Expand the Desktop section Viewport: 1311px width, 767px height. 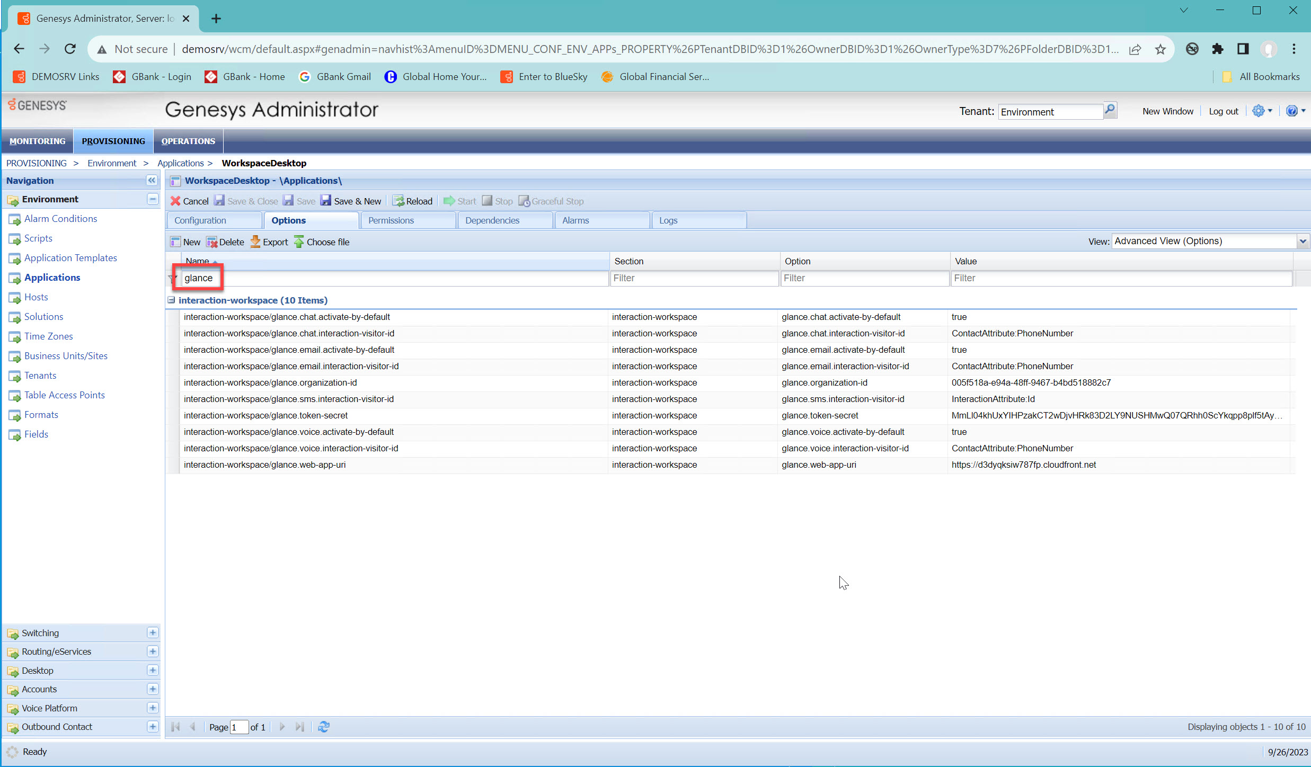click(153, 670)
